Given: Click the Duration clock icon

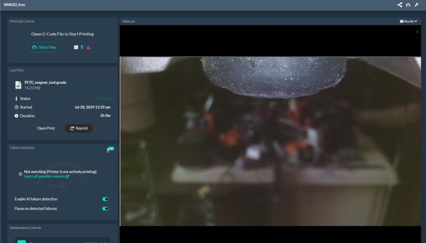Looking at the screenshot, I should coord(16,116).
